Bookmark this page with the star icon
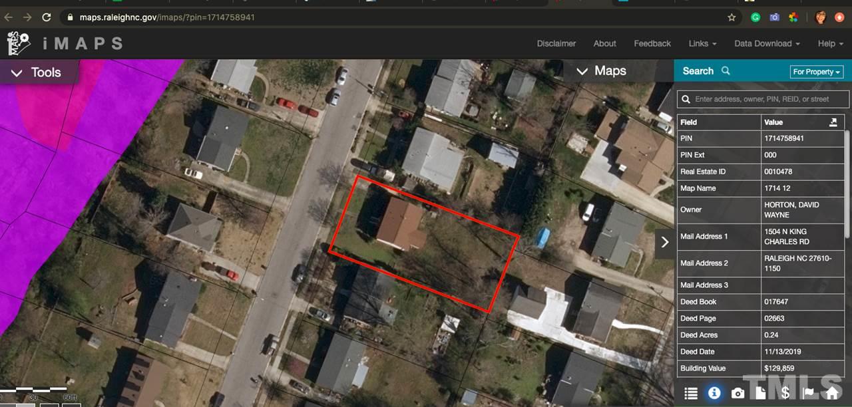This screenshot has width=852, height=407. click(732, 17)
